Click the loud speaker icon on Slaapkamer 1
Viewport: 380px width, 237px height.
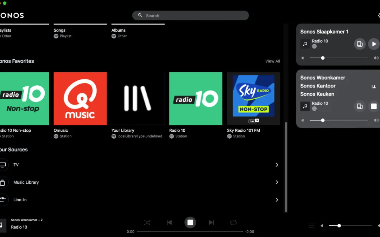(376, 58)
